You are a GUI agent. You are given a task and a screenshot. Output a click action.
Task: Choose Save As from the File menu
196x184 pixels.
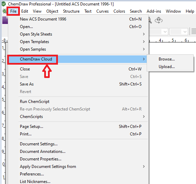tap(78, 84)
